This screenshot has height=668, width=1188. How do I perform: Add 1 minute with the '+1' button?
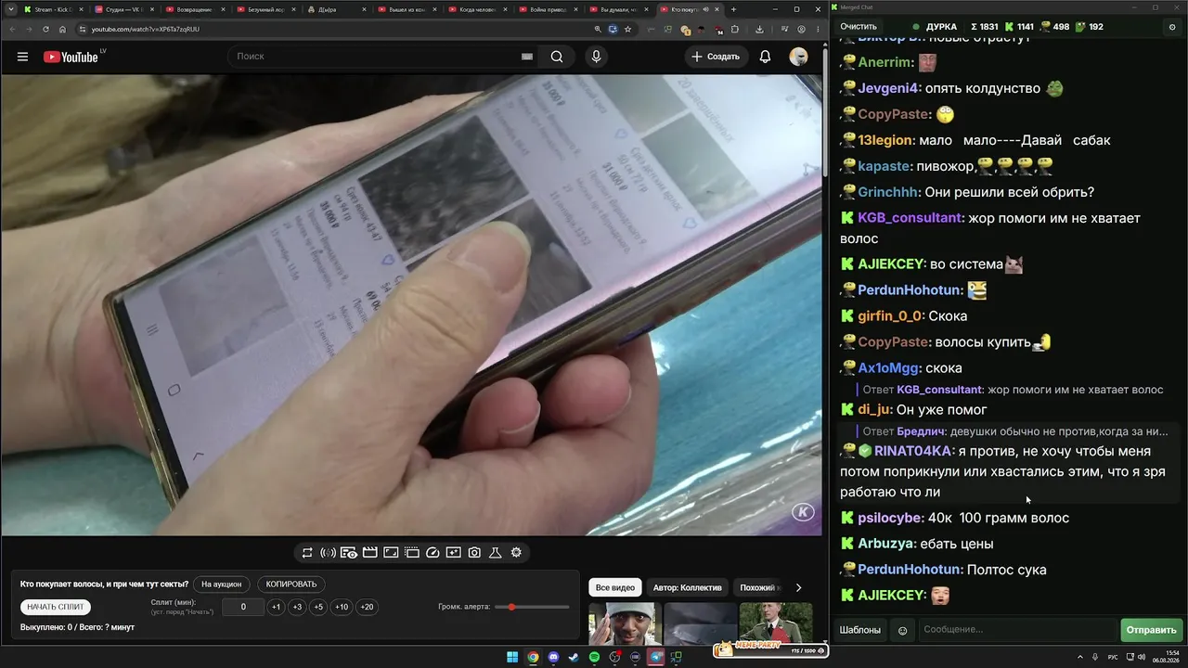pyautogui.click(x=276, y=607)
